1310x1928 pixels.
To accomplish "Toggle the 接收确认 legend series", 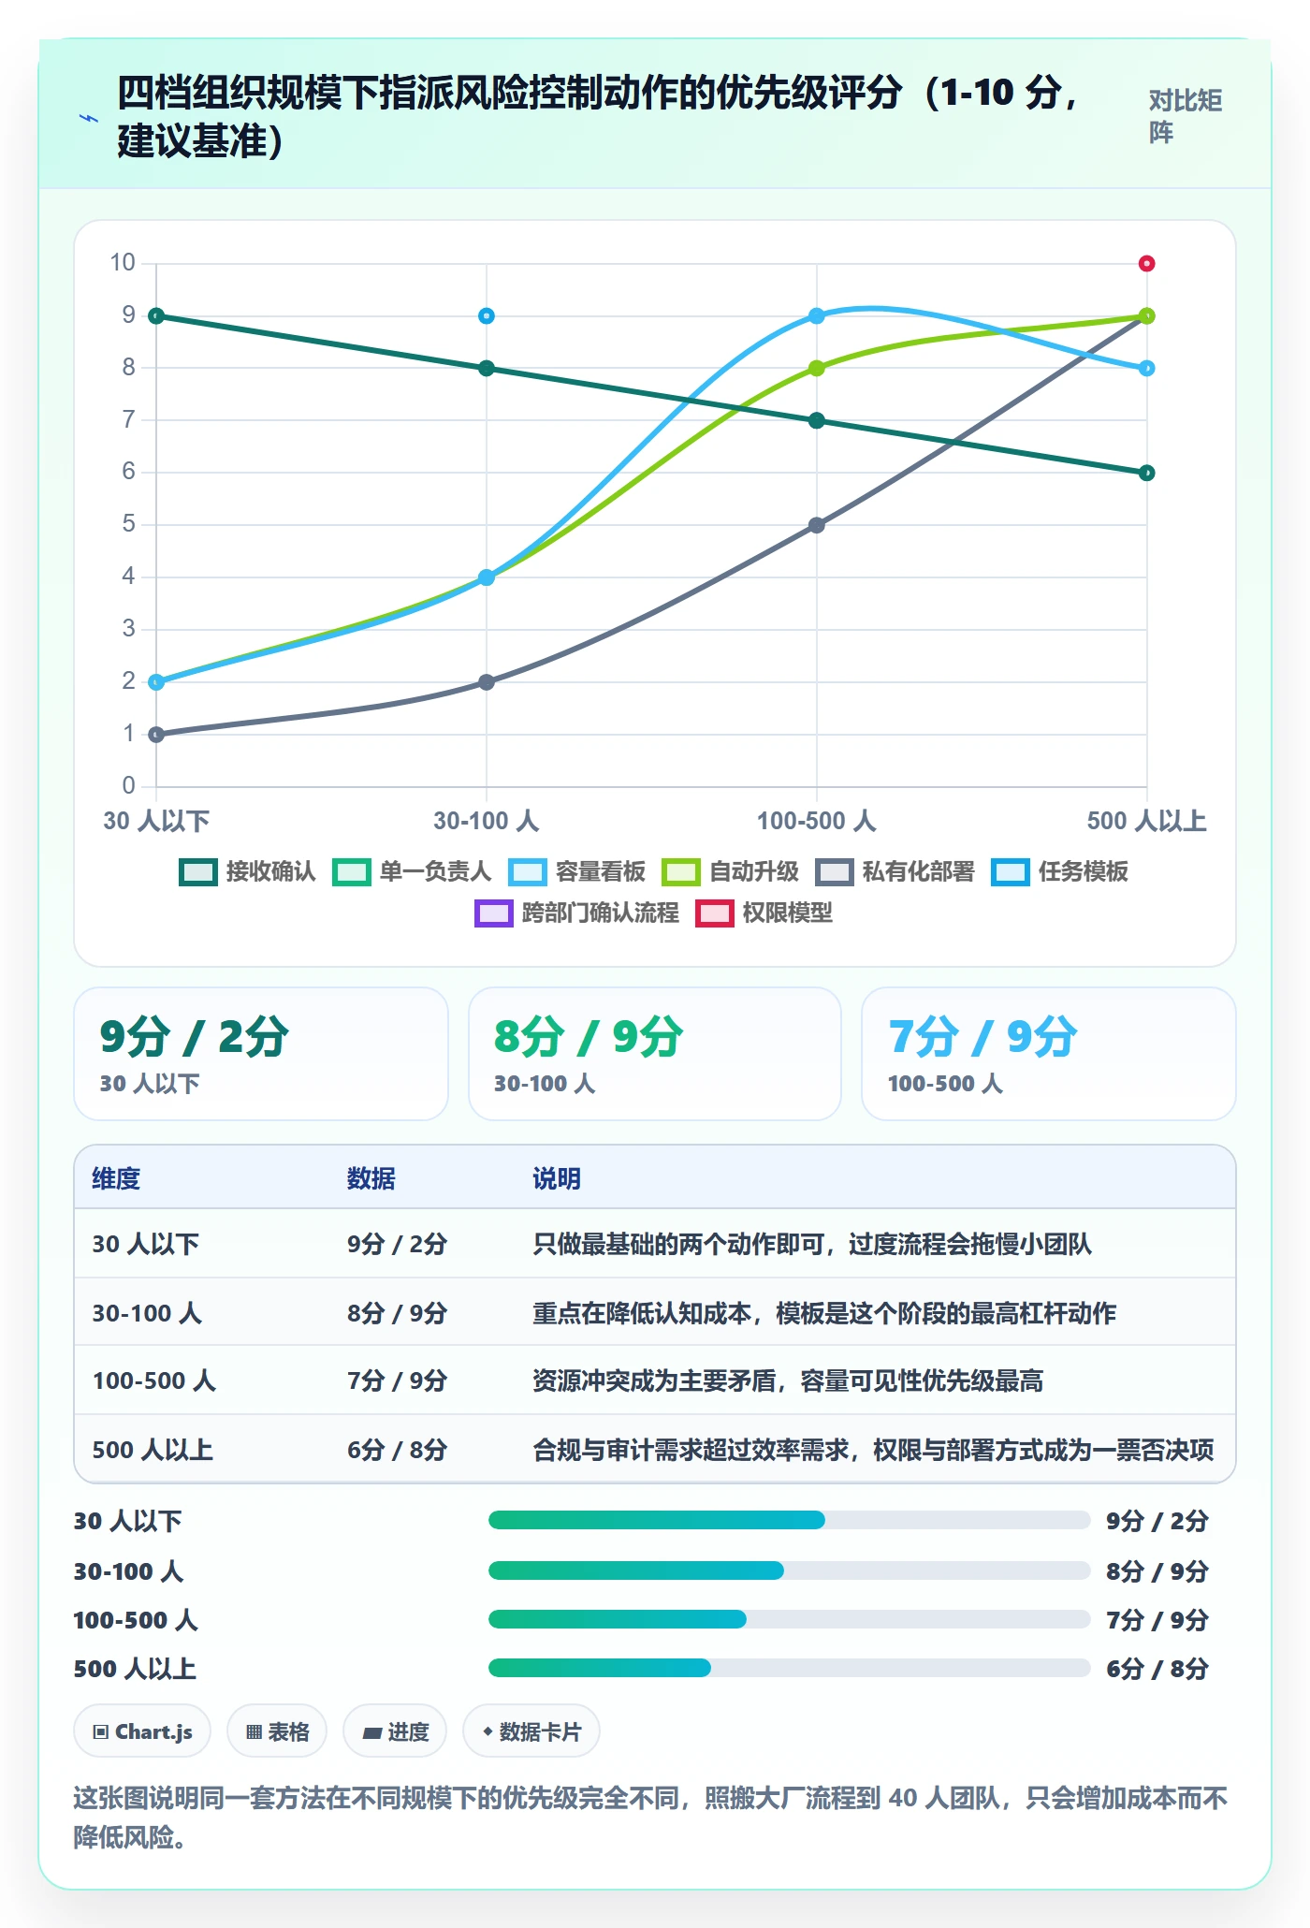I will pos(247,871).
